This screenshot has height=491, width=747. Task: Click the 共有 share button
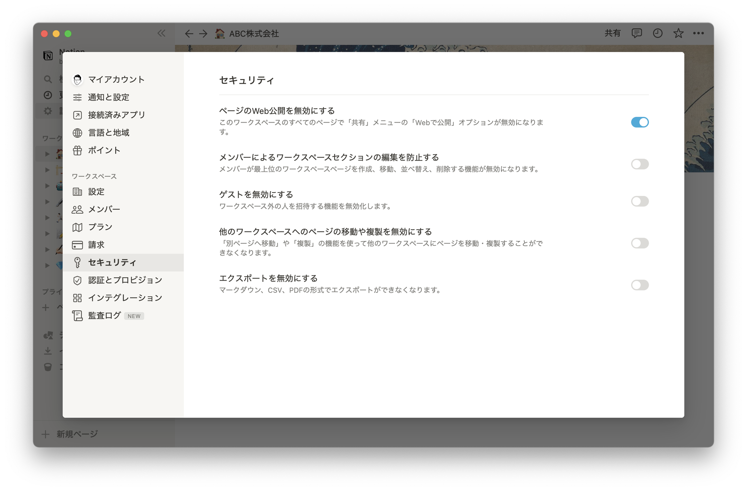[x=612, y=33]
